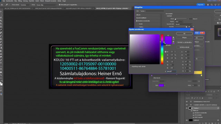Click the lock all padlock icon
The image size is (221, 124).
pyautogui.click(x=202, y=98)
